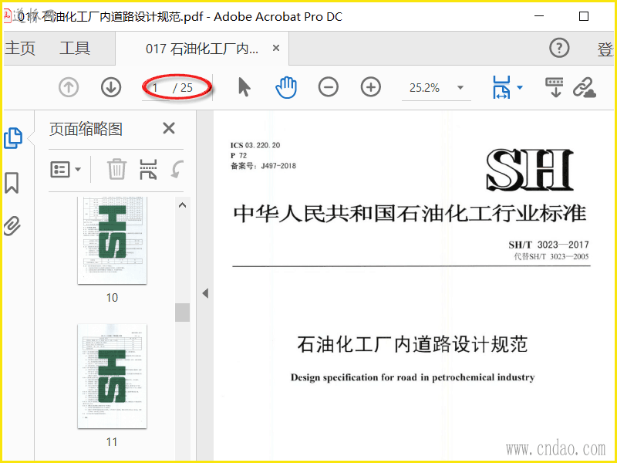
Task: Share the file via cloud link icon
Action: 585,87
